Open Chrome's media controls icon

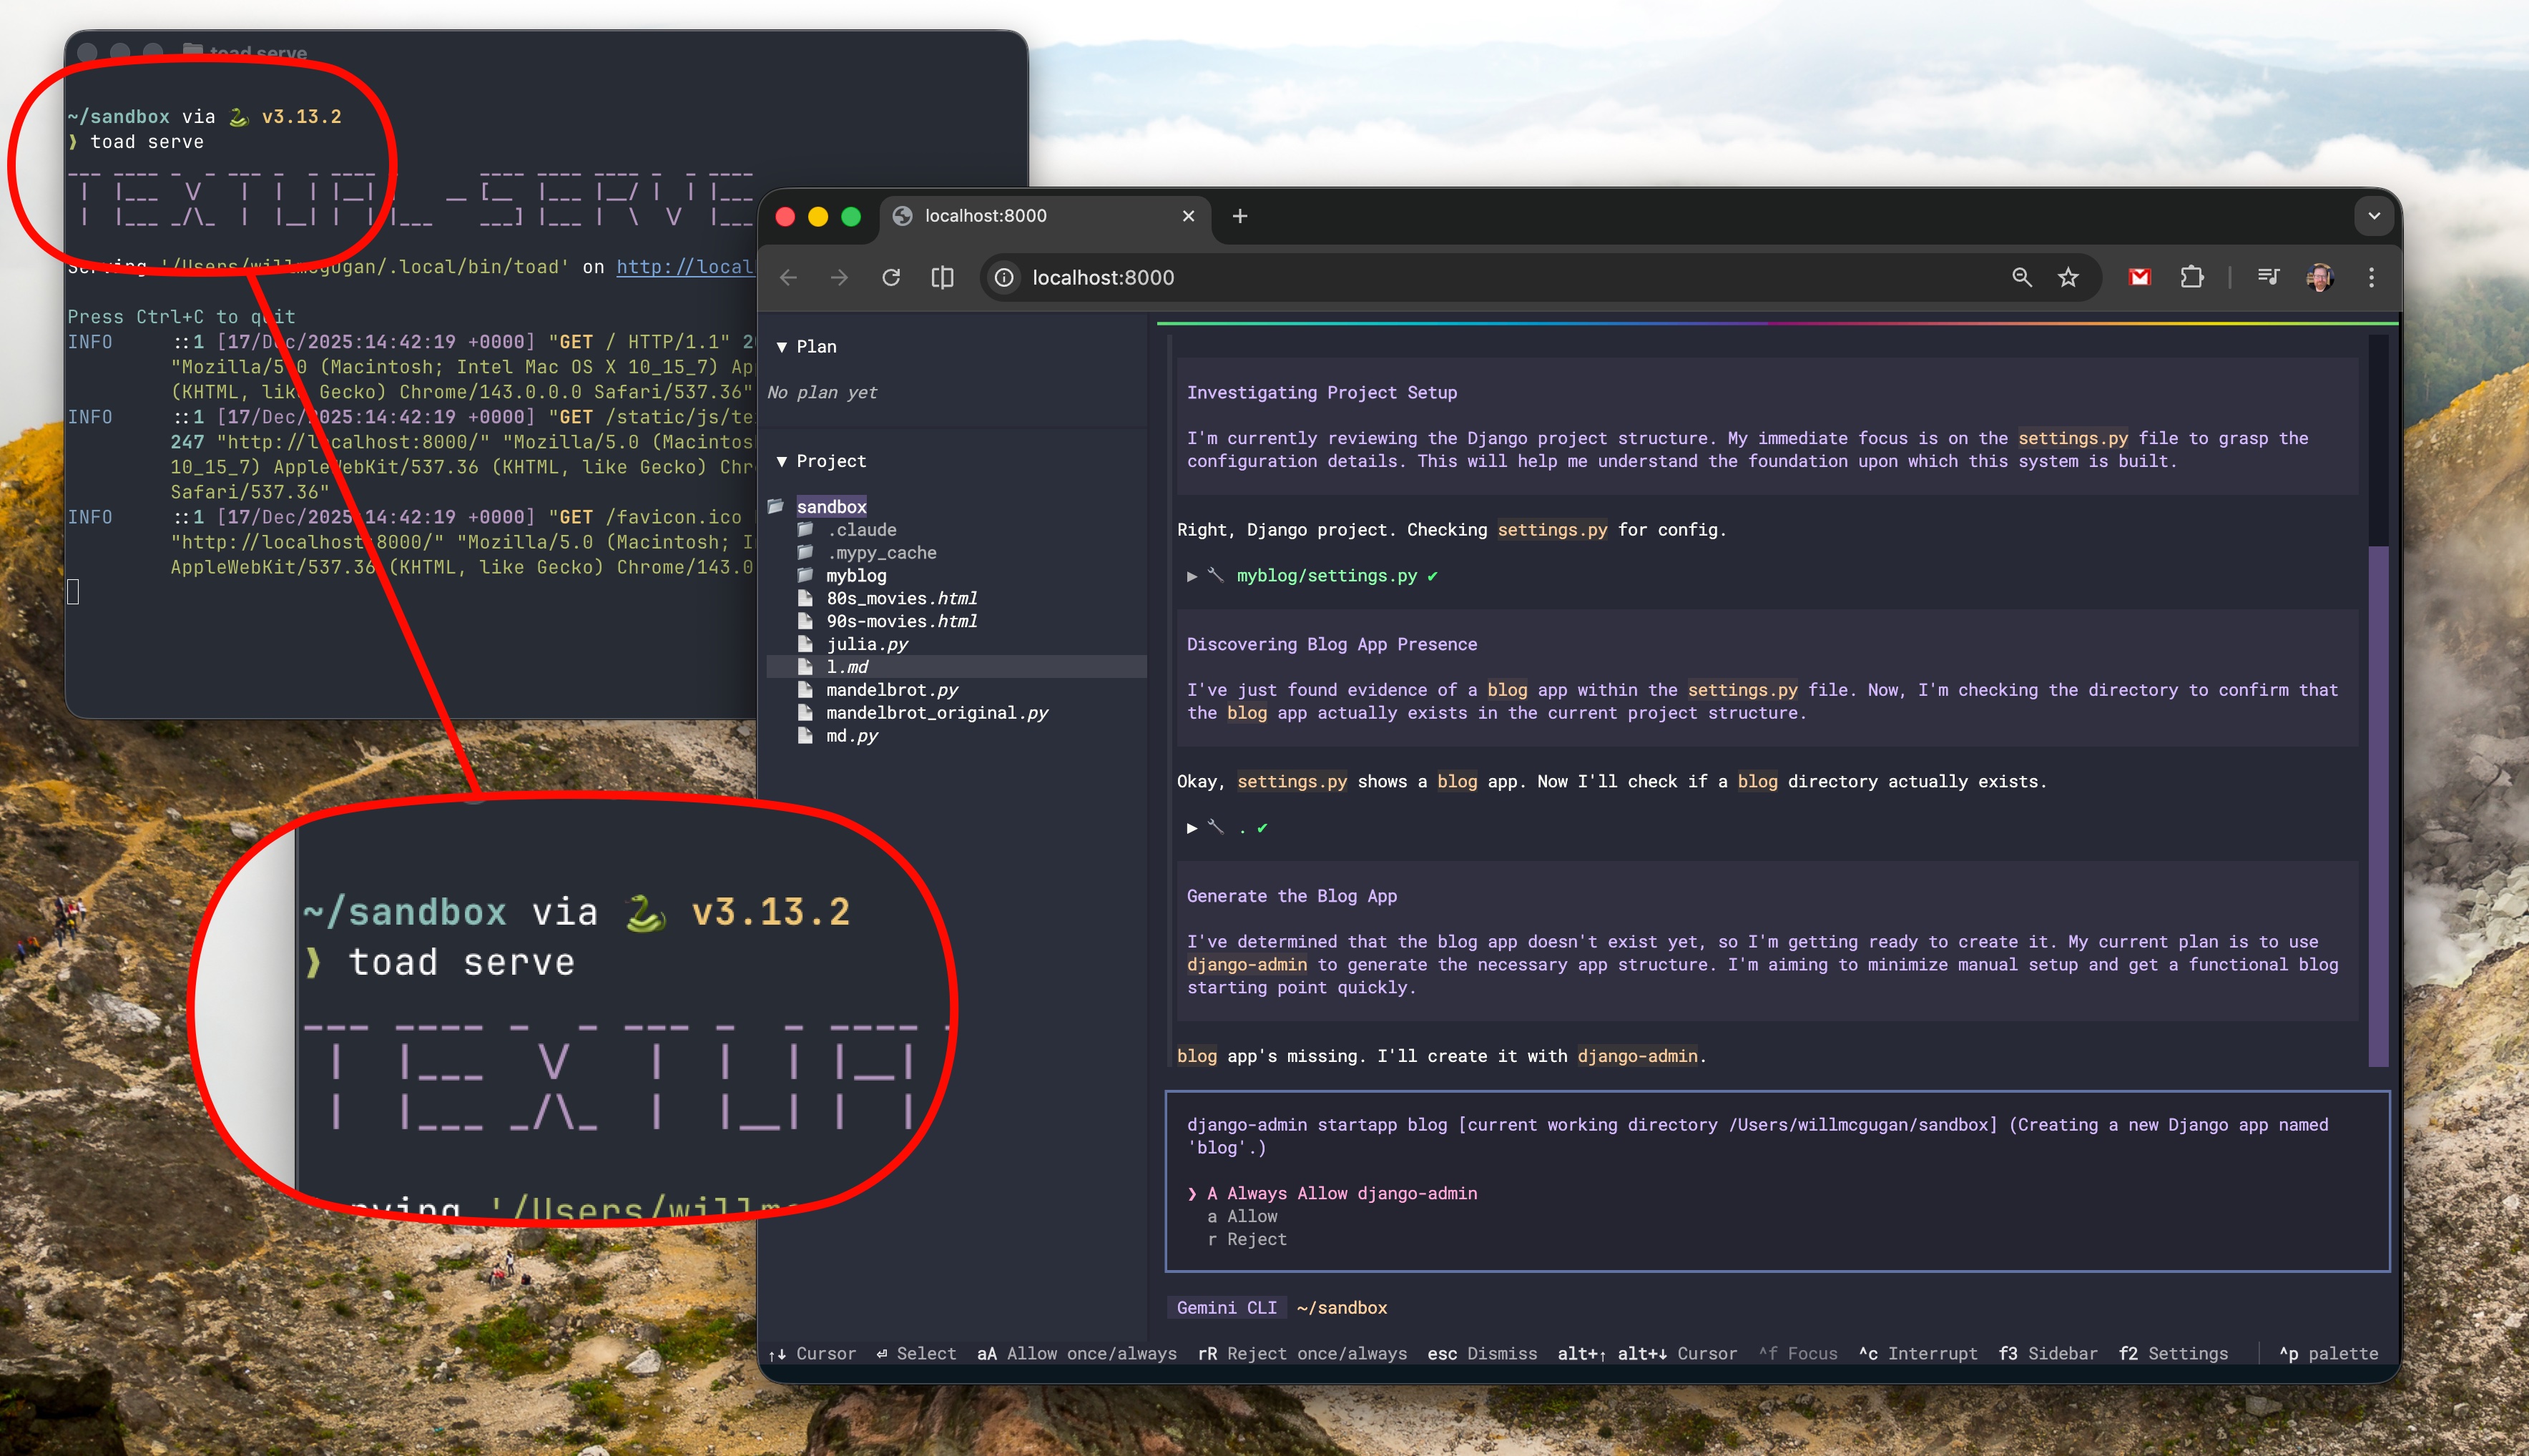point(2268,277)
